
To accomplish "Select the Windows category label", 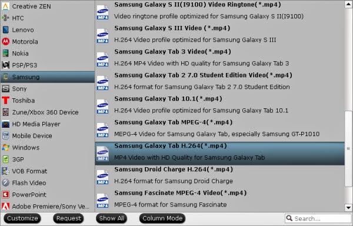I will (26, 148).
